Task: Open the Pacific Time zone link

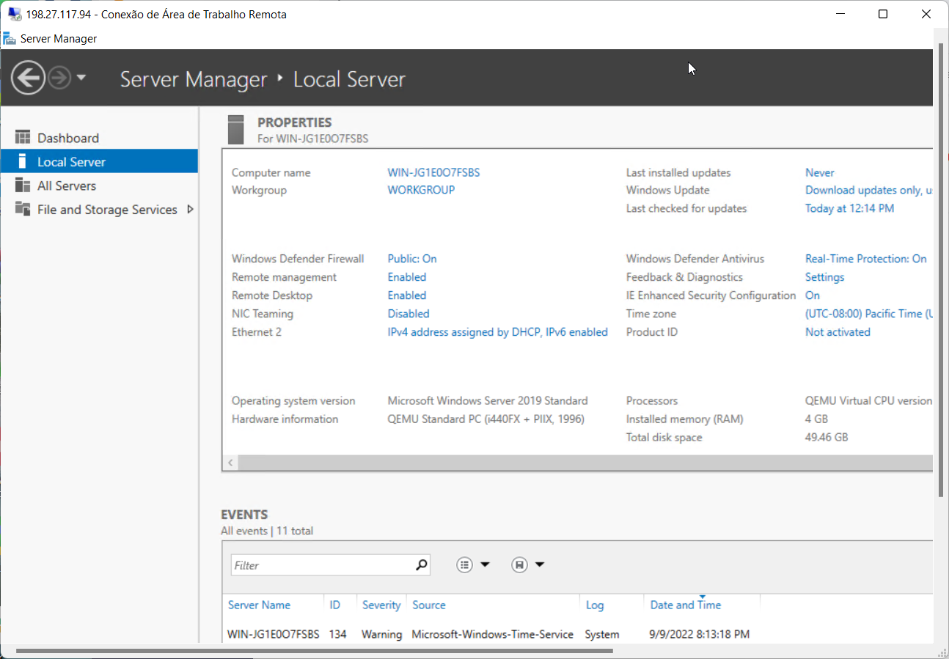Action: 869,314
